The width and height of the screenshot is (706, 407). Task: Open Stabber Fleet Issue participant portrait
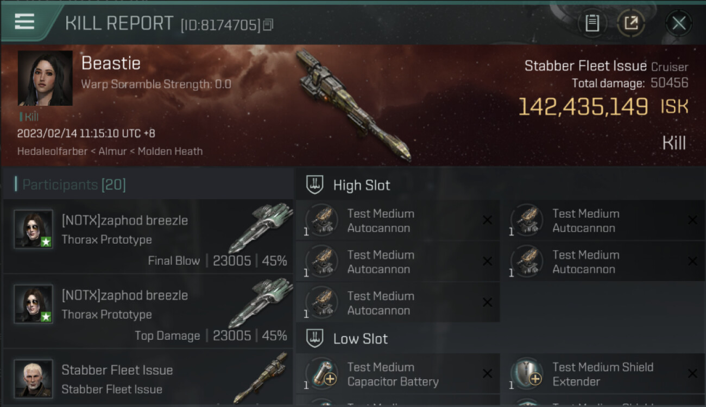(x=34, y=378)
